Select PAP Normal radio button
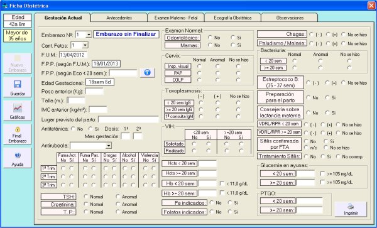The image size is (377, 228). (199, 73)
